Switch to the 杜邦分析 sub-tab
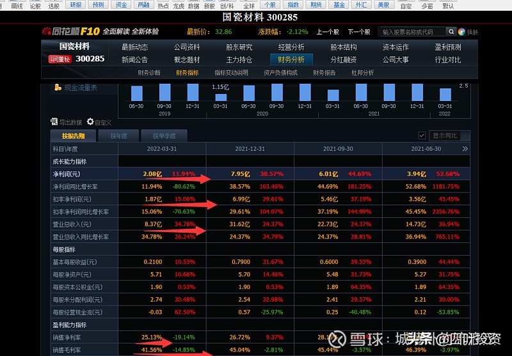This screenshot has width=512, height=356. click(x=362, y=73)
